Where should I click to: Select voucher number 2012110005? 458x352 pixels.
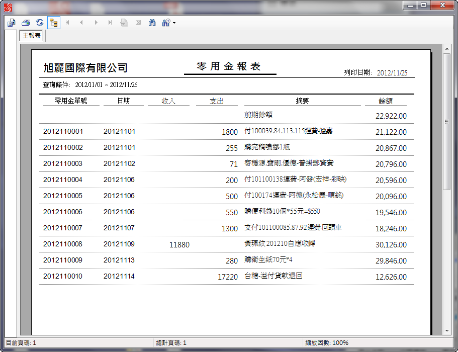tap(63, 196)
